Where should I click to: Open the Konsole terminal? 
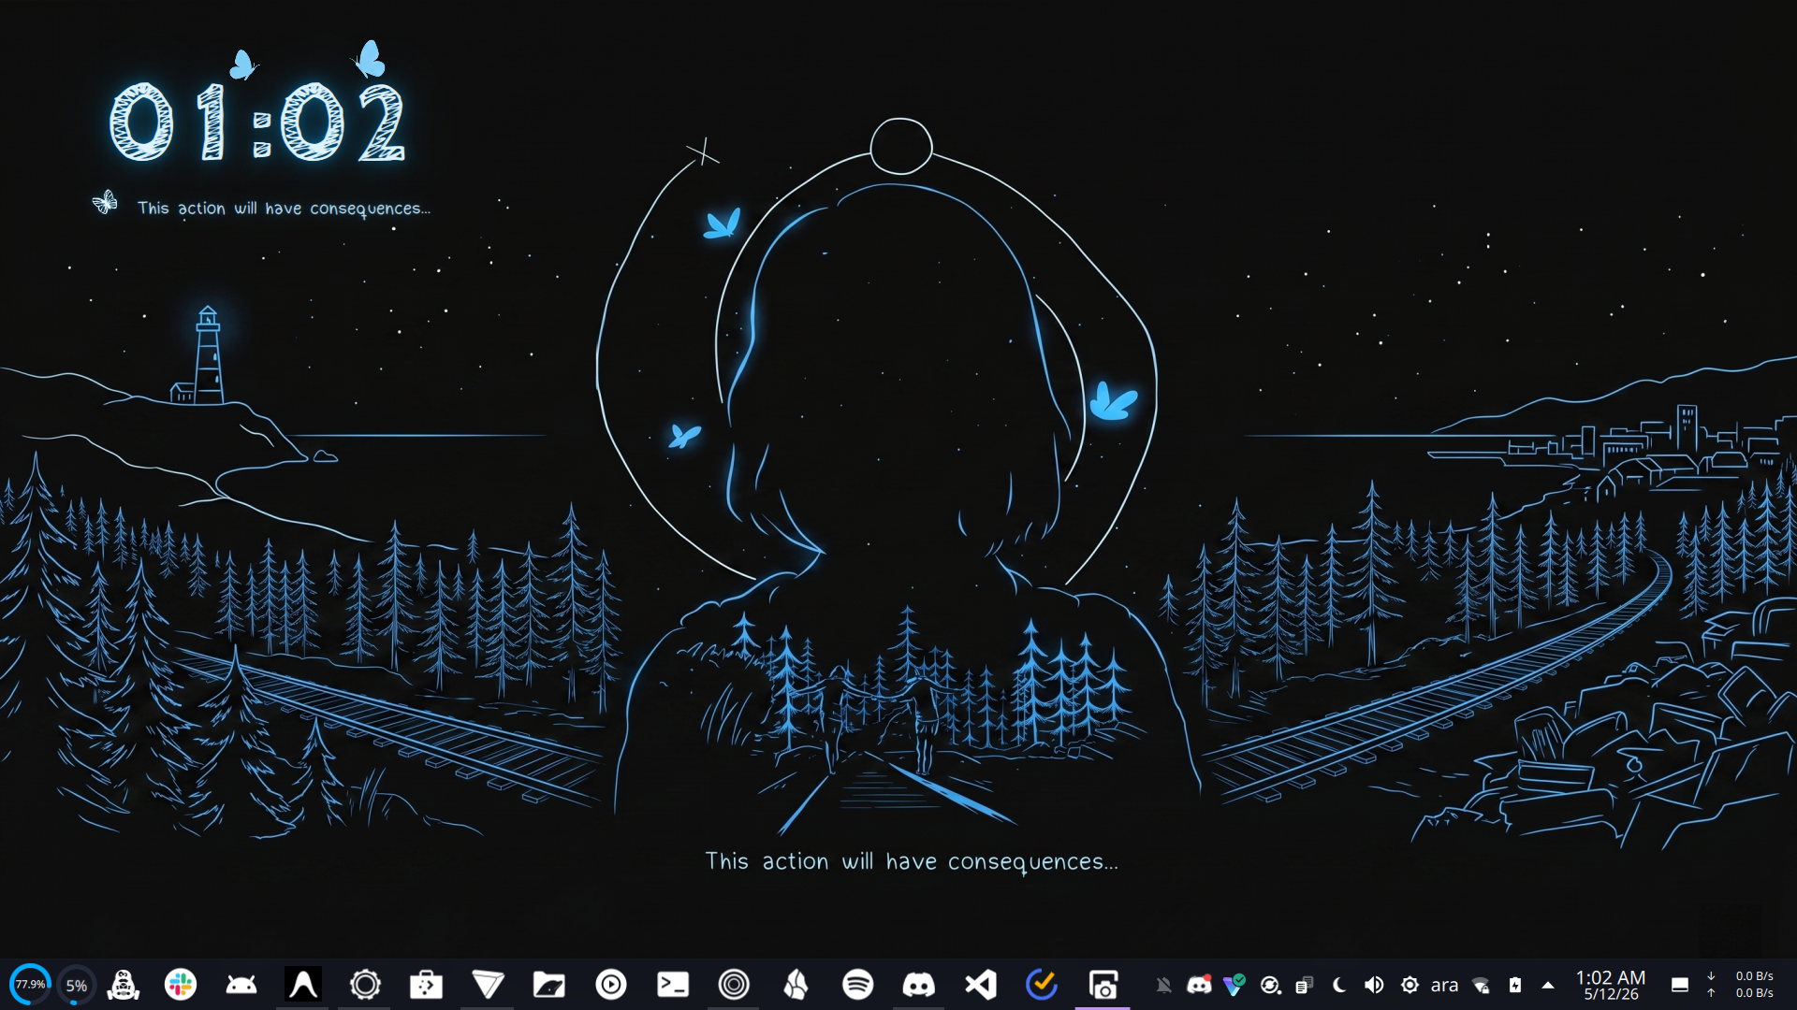[673, 985]
